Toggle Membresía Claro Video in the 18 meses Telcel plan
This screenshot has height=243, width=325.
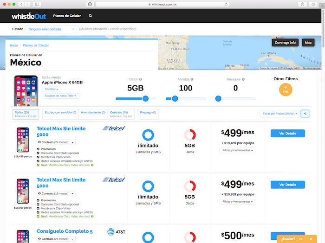[38, 208]
